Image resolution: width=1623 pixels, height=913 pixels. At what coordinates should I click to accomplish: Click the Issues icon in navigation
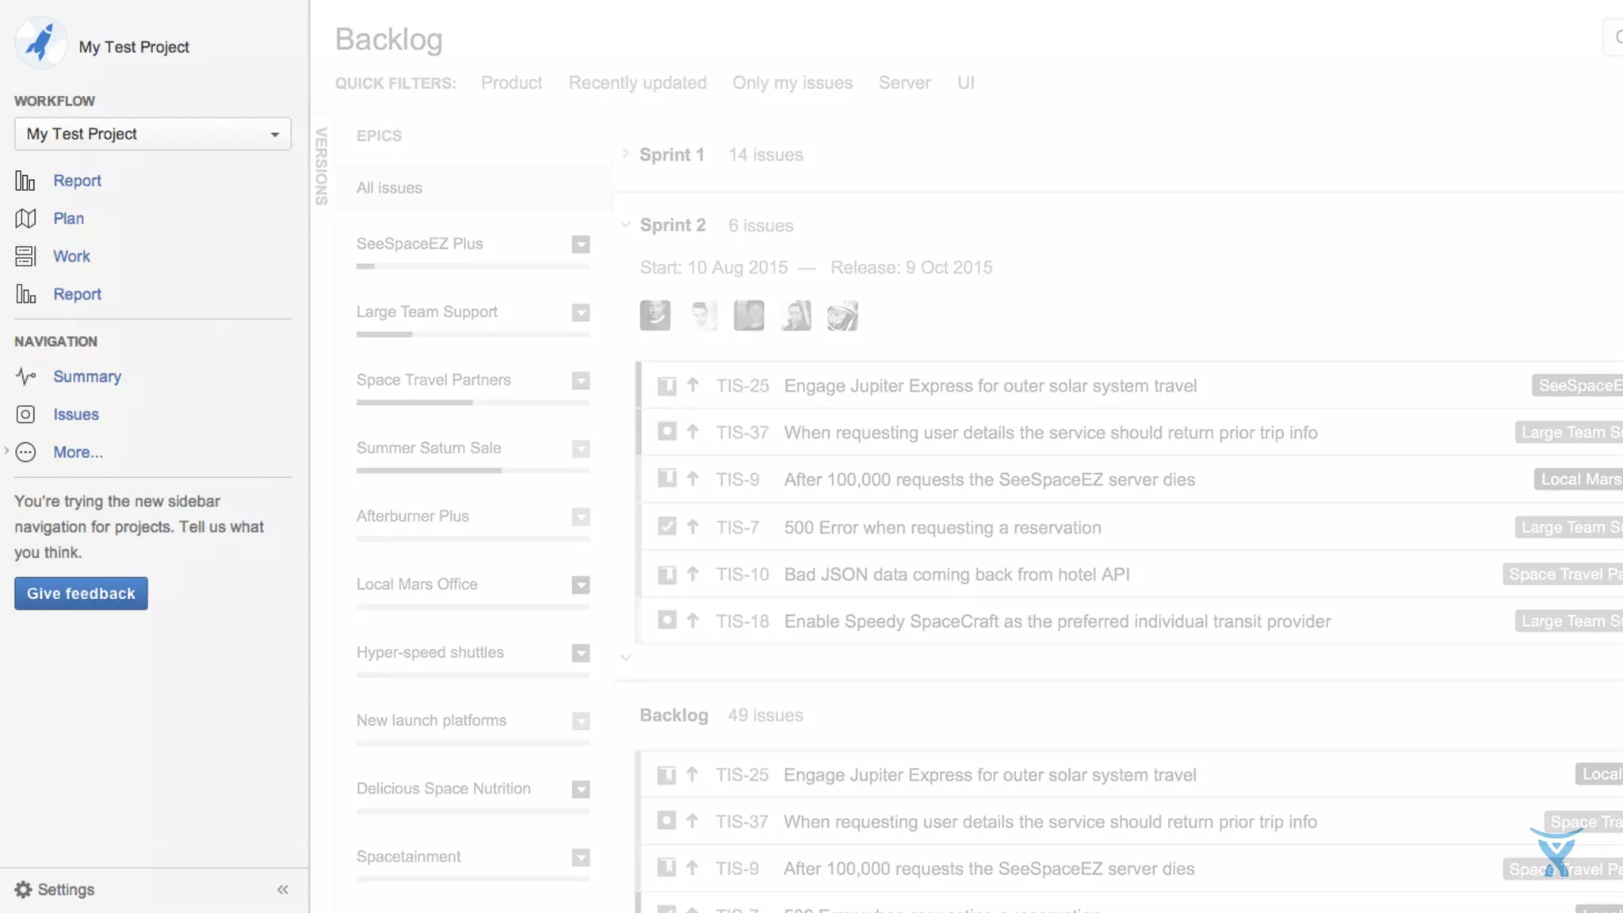click(x=25, y=414)
